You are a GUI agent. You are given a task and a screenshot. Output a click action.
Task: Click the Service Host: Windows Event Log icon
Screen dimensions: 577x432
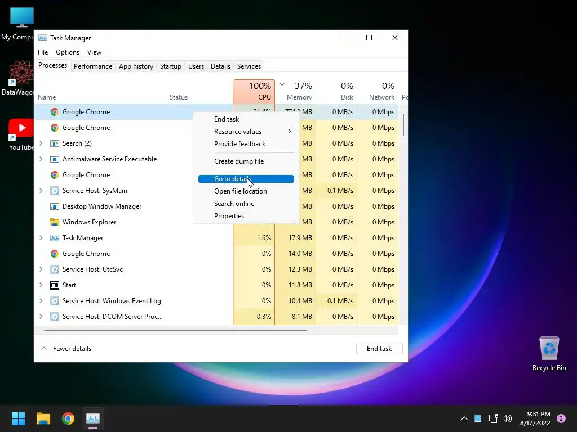click(x=55, y=301)
